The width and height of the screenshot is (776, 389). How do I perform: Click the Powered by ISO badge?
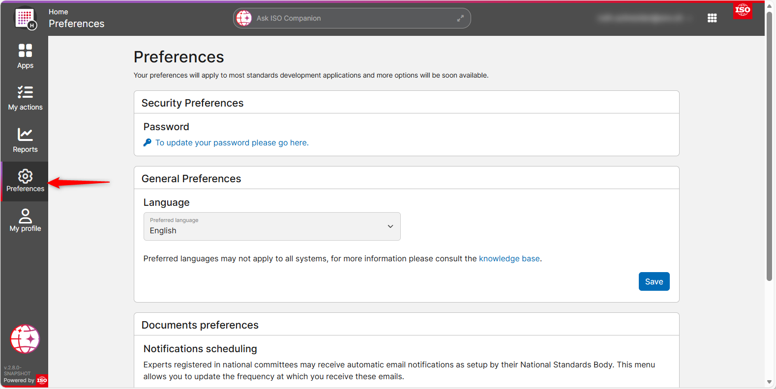(25, 380)
